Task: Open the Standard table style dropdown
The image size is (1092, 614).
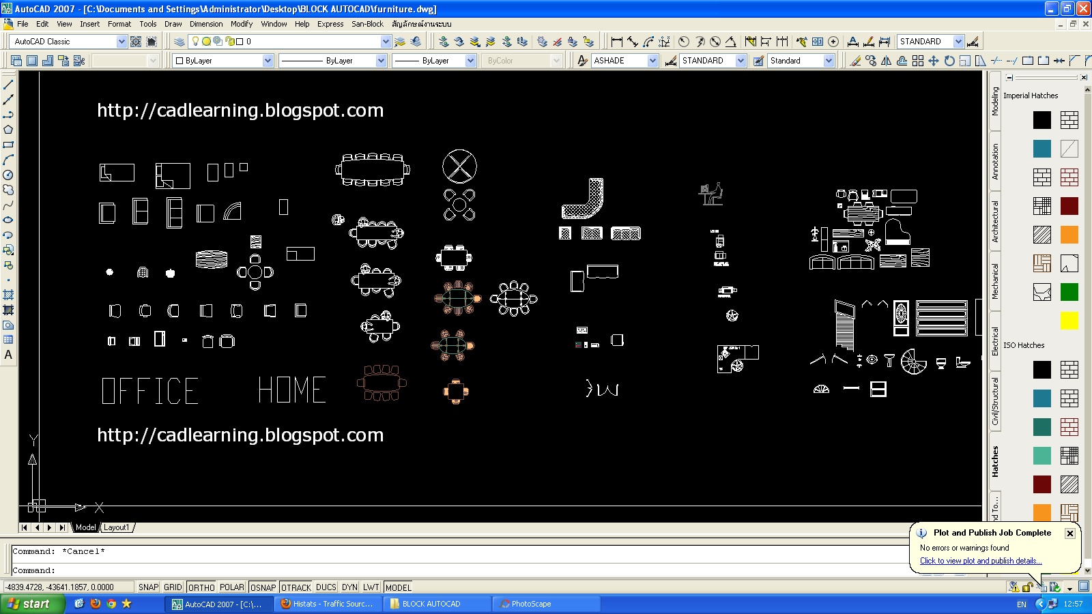Action: [x=829, y=61]
